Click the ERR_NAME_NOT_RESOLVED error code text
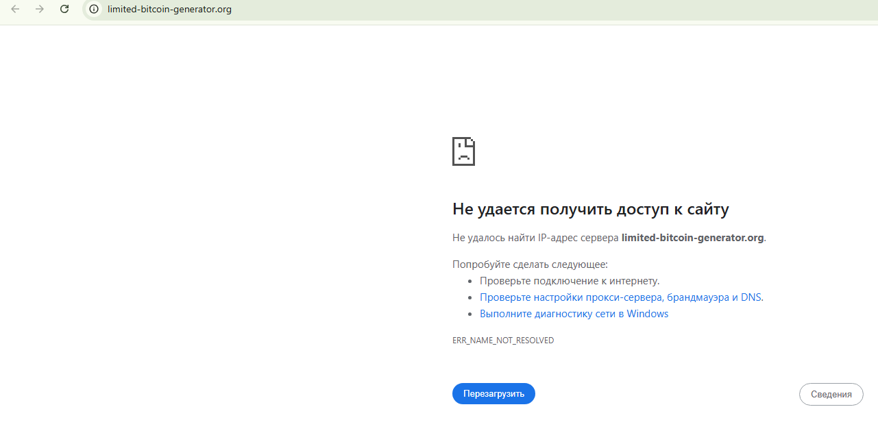 [503, 341]
